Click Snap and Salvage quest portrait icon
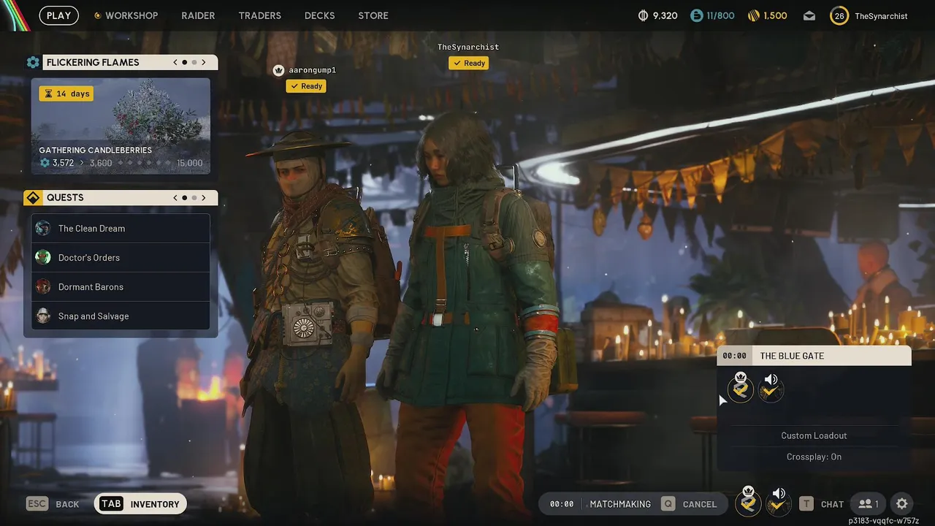Image resolution: width=935 pixels, height=526 pixels. click(43, 316)
